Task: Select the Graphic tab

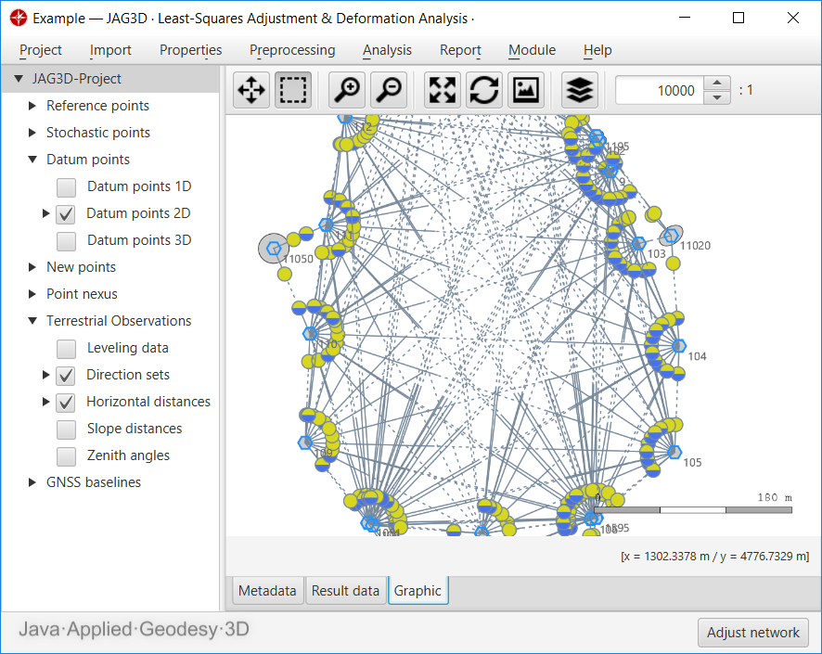Action: [x=417, y=591]
